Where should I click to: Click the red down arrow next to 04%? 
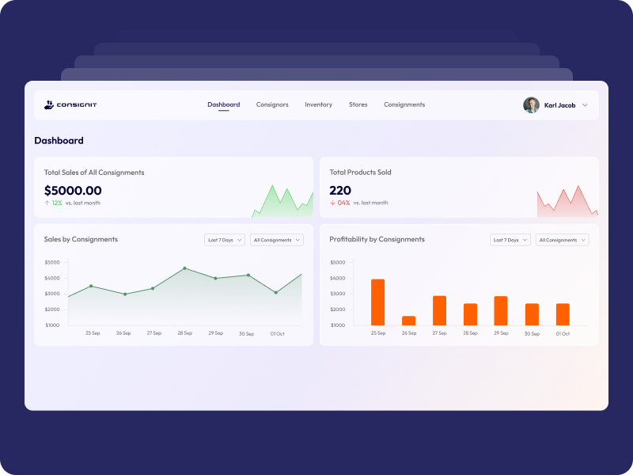[333, 203]
